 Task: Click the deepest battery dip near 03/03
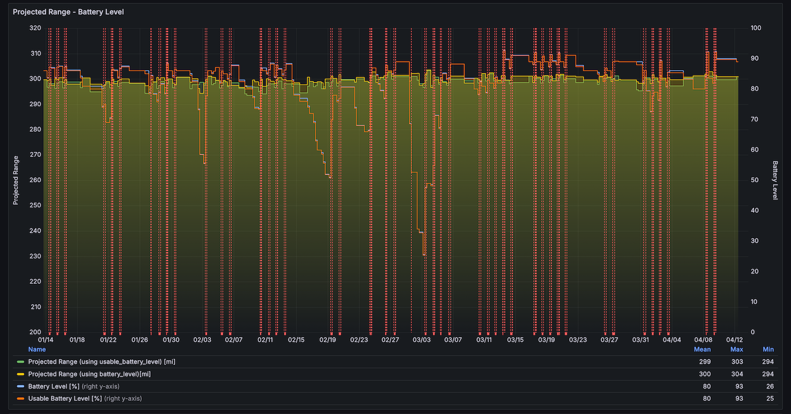point(423,255)
